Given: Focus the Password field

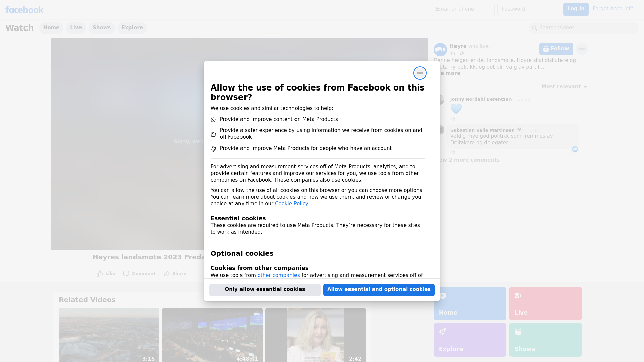Looking at the screenshot, I should (529, 9).
